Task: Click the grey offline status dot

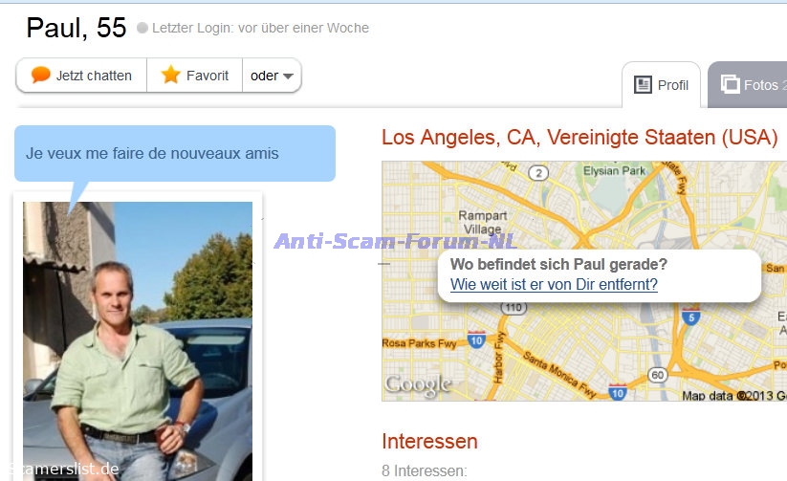Action: tap(142, 28)
